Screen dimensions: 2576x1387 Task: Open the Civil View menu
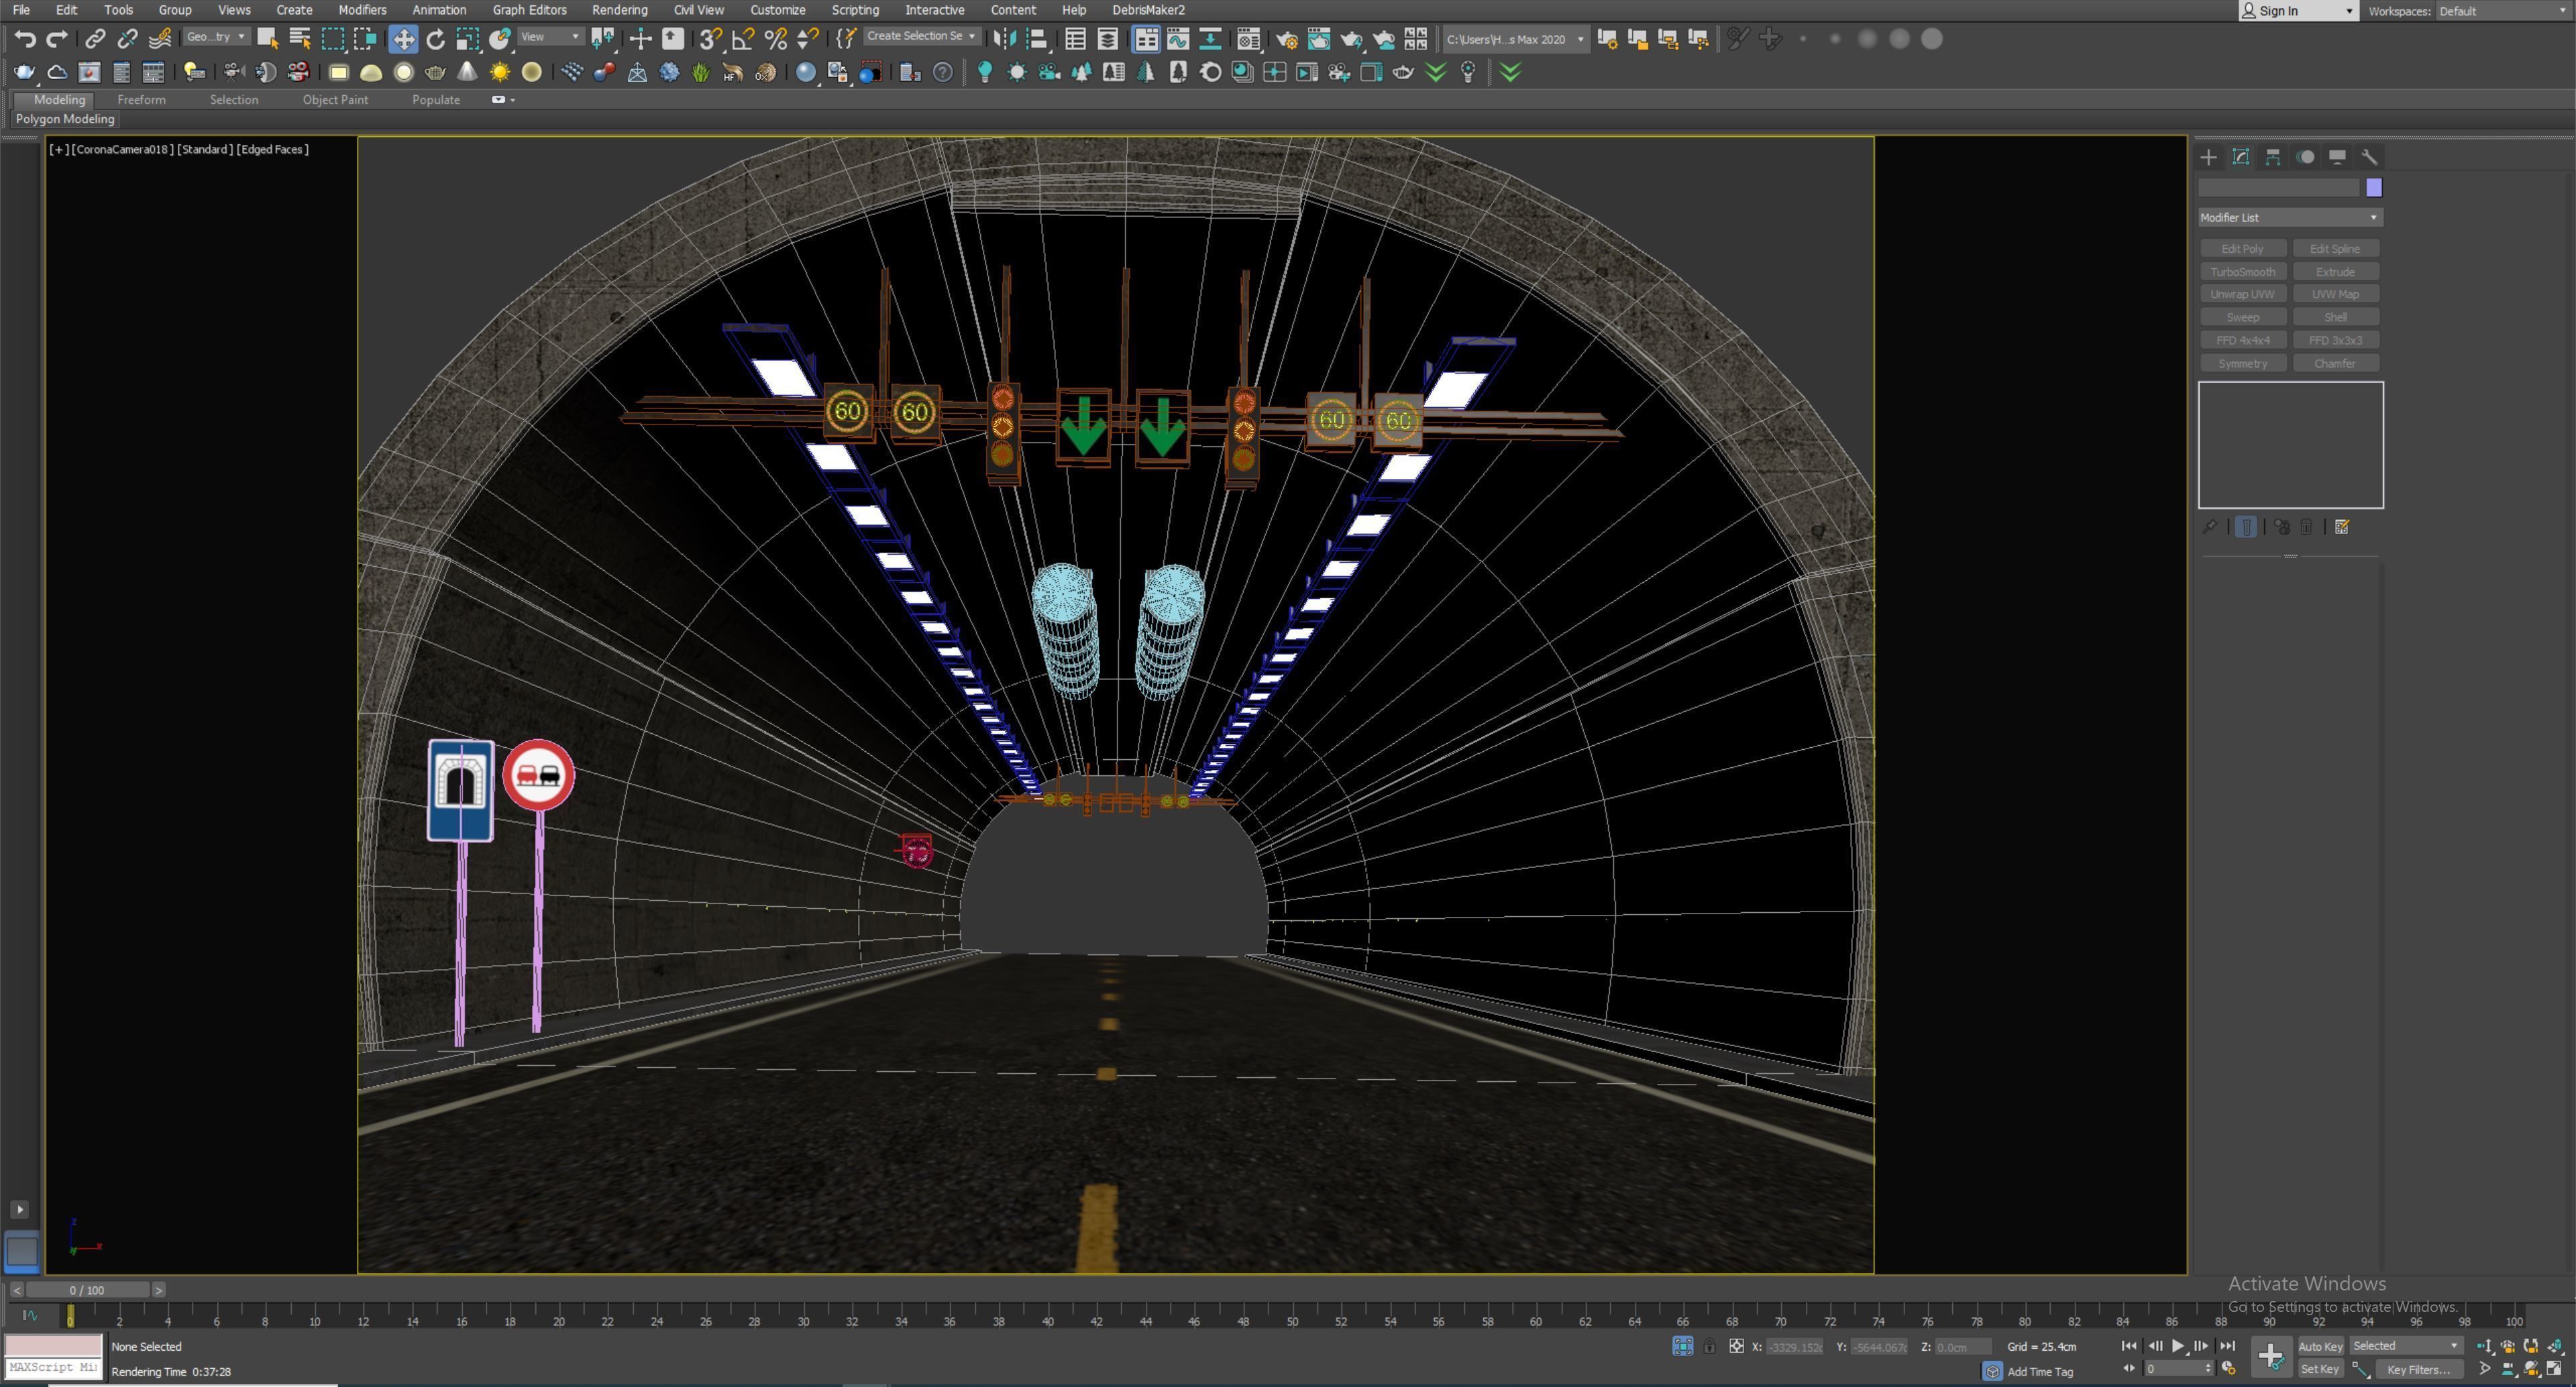coord(698,10)
